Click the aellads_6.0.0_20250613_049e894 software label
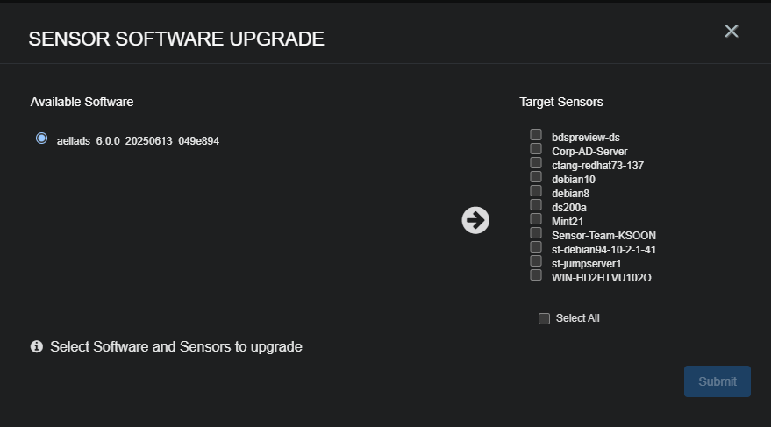 click(x=139, y=140)
